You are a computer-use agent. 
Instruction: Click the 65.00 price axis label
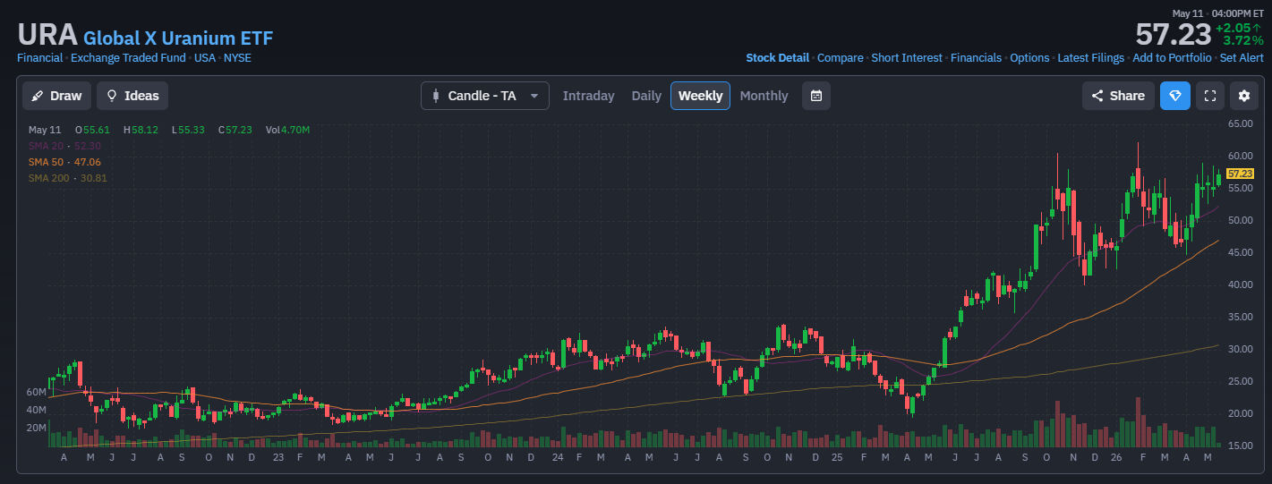click(1240, 123)
